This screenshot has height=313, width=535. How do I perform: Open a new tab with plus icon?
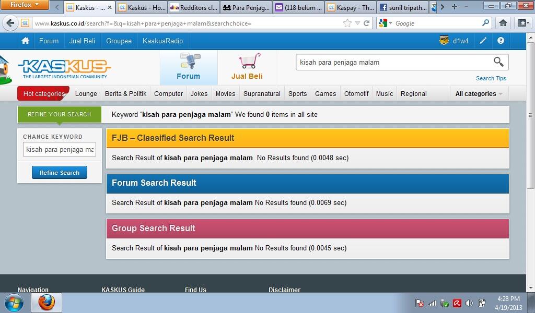(x=455, y=7)
